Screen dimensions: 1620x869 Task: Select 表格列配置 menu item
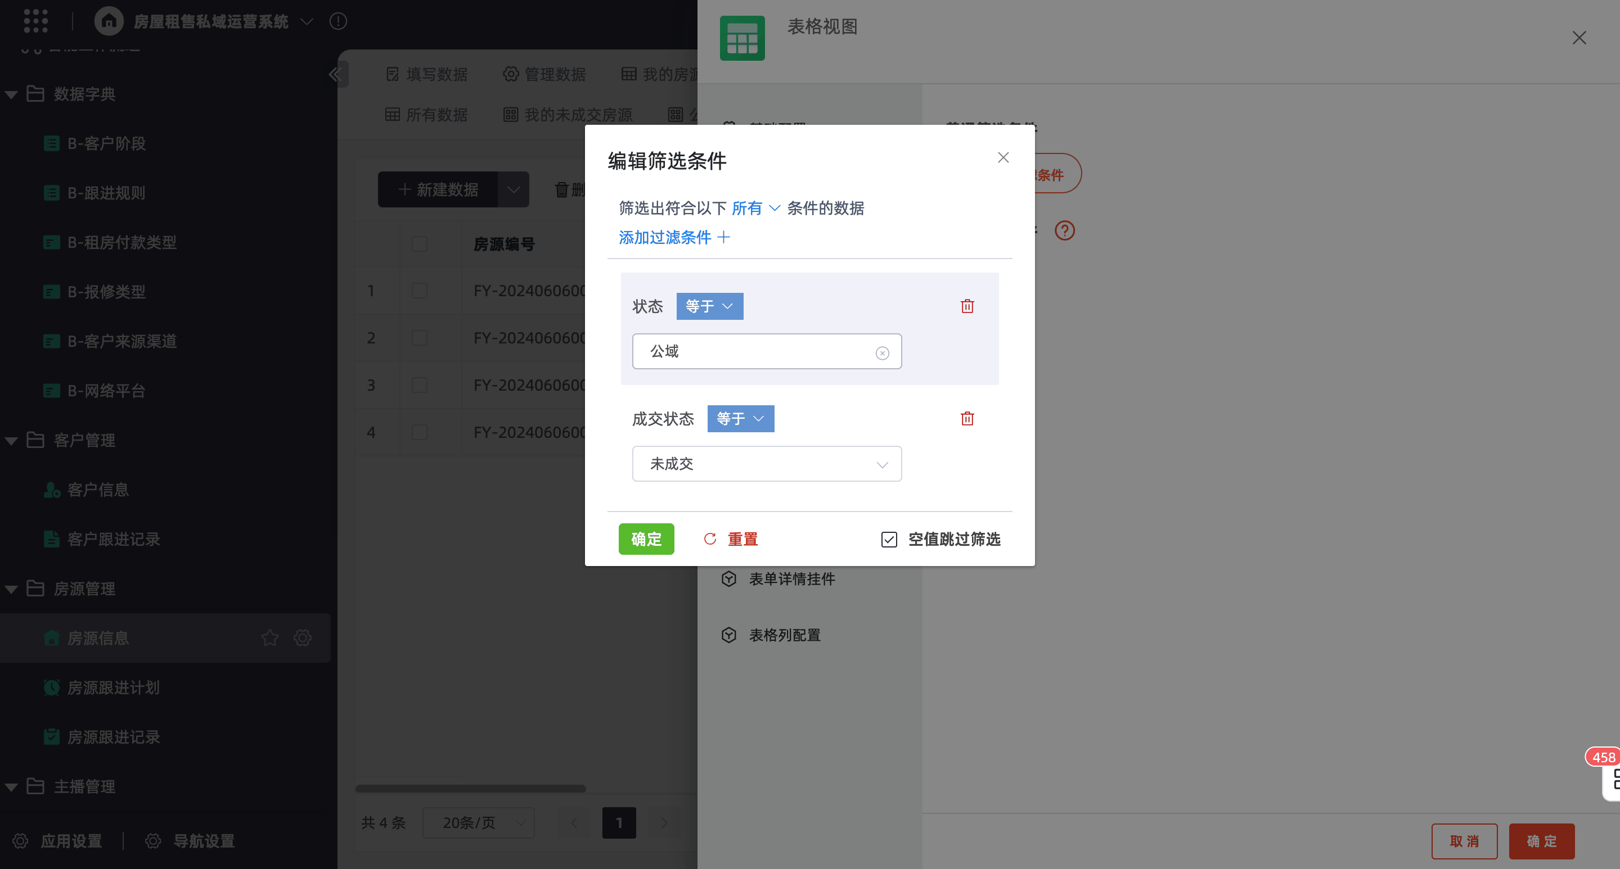point(784,635)
